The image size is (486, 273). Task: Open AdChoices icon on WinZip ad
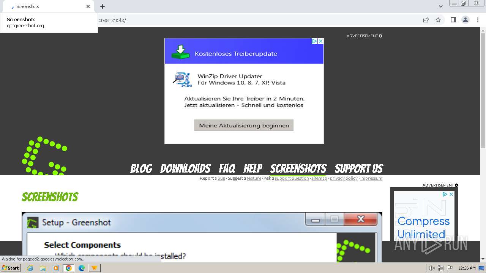pyautogui.click(x=314, y=41)
